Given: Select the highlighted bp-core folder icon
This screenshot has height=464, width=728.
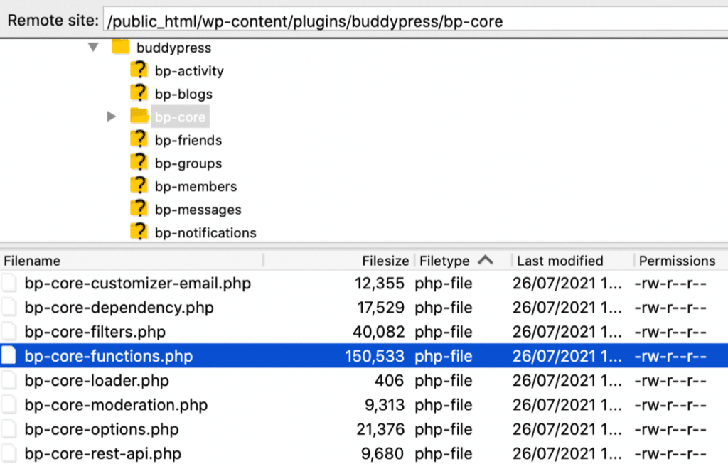Looking at the screenshot, I should click(139, 117).
